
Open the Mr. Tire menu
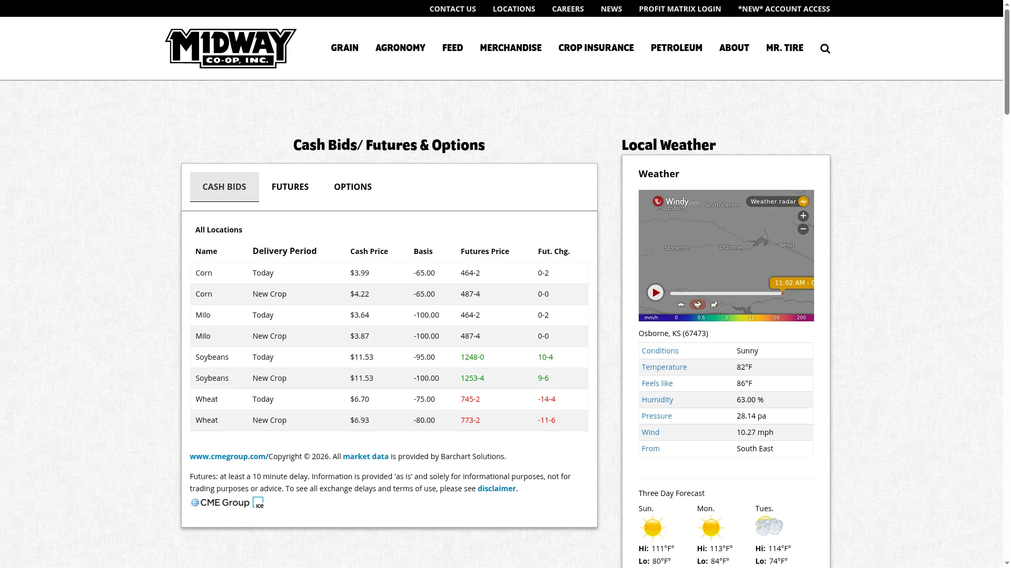pos(785,48)
